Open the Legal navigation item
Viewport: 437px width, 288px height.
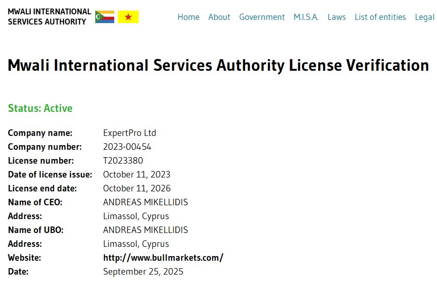coord(425,17)
